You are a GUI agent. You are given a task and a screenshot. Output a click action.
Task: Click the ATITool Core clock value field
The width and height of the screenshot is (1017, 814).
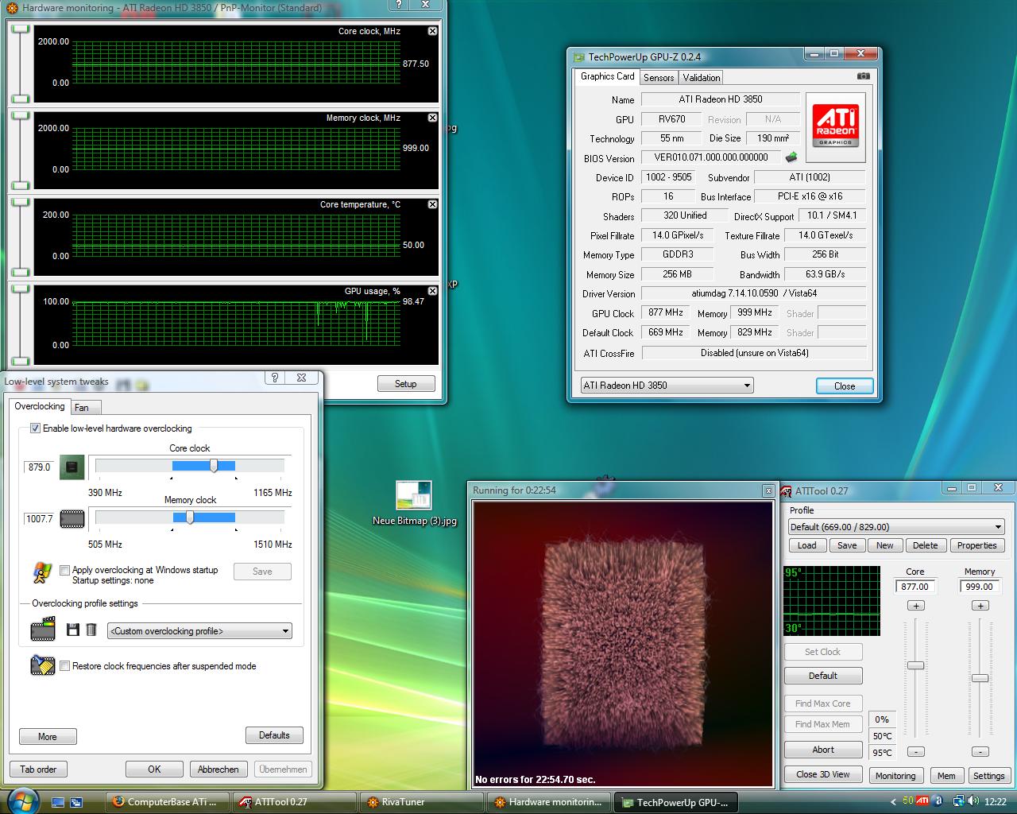point(915,587)
